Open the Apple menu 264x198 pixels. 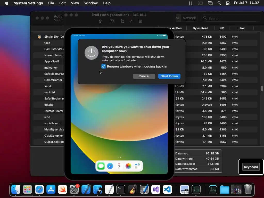click(7, 3)
